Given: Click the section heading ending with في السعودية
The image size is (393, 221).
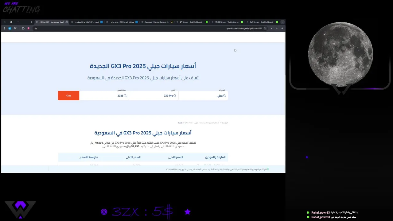Looking at the screenshot, I should [x=143, y=133].
